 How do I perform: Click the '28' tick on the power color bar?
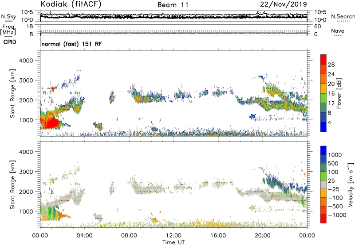click(331, 65)
